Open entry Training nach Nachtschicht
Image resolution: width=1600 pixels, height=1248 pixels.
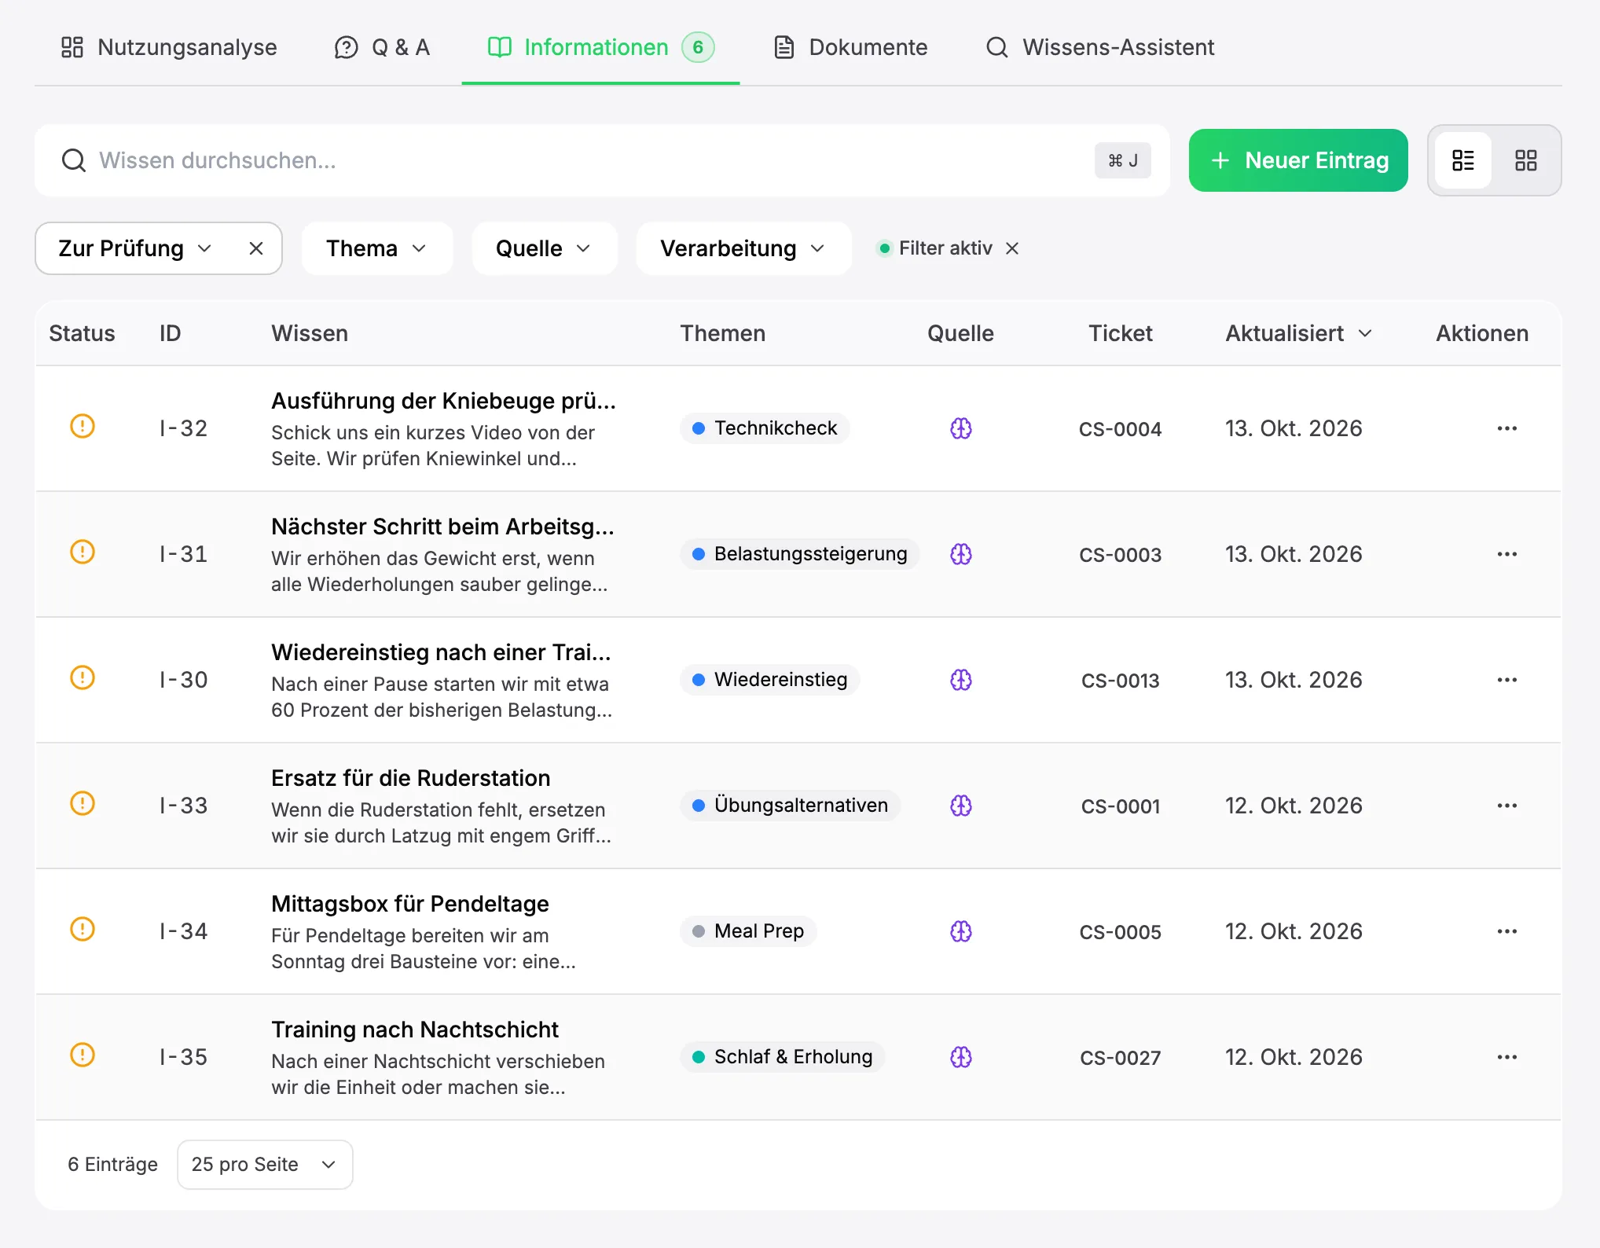tap(414, 1030)
